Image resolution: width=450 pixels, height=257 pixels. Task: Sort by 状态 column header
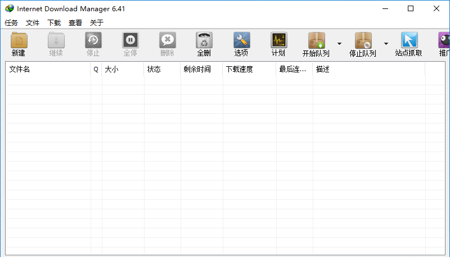(x=162, y=69)
